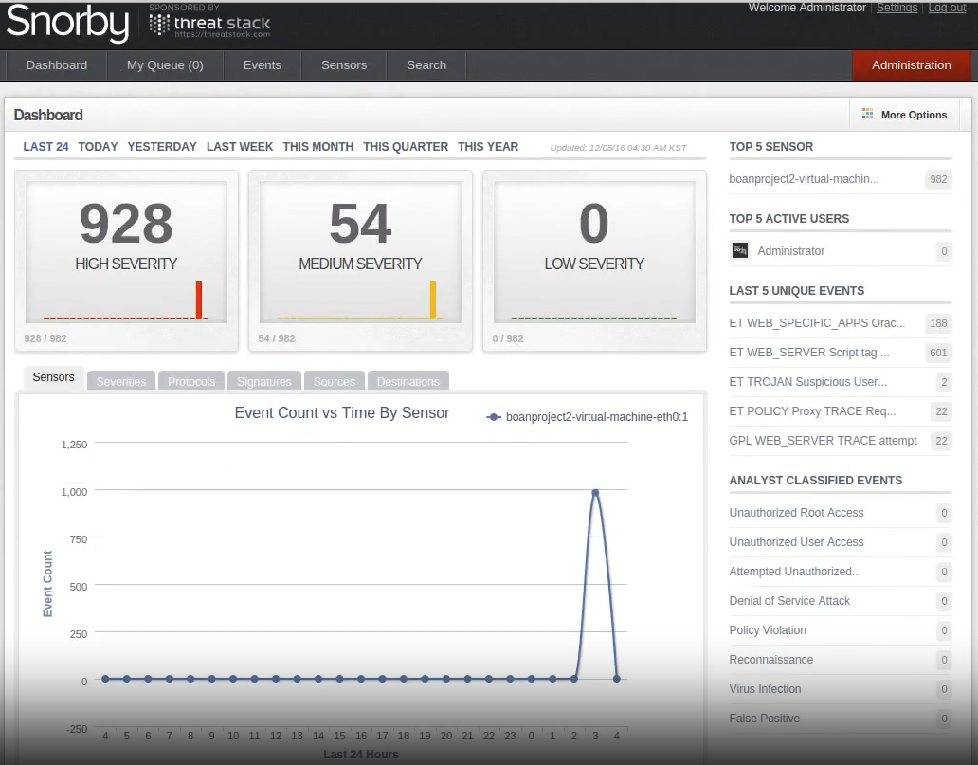Viewport: 978px width, 765px height.
Task: Open the Search page
Action: 426,64
